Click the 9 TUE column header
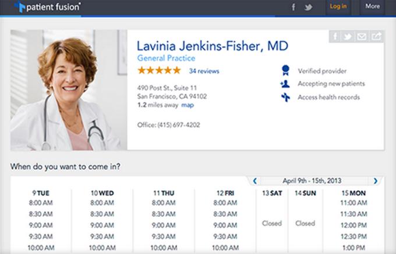Screen dimensions: 396x254 pos(41,194)
